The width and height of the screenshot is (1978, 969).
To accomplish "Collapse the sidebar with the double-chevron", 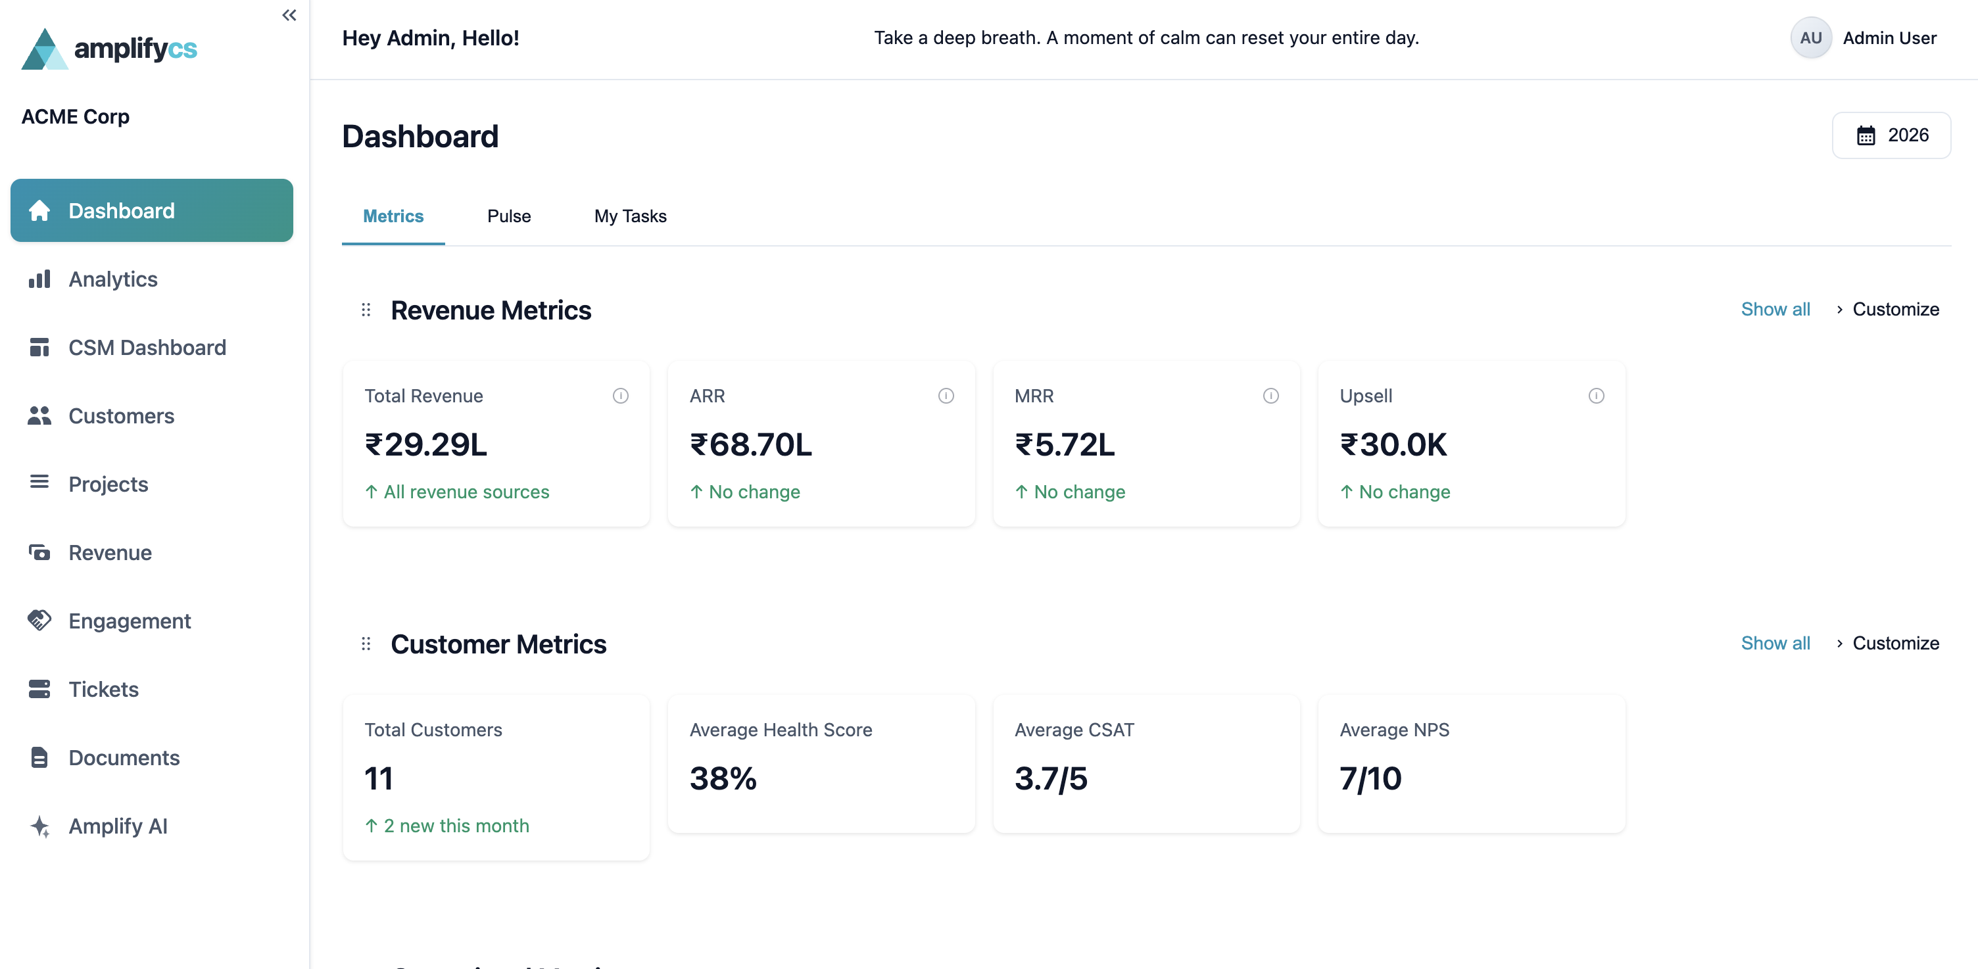I will pos(289,14).
